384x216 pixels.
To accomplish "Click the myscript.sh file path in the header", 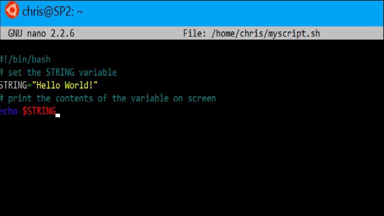I will tap(265, 33).
